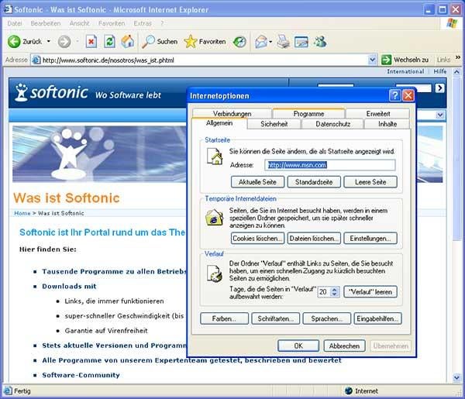Click the page scrollbar down arrow
465x399 pixels.
(x=456, y=377)
